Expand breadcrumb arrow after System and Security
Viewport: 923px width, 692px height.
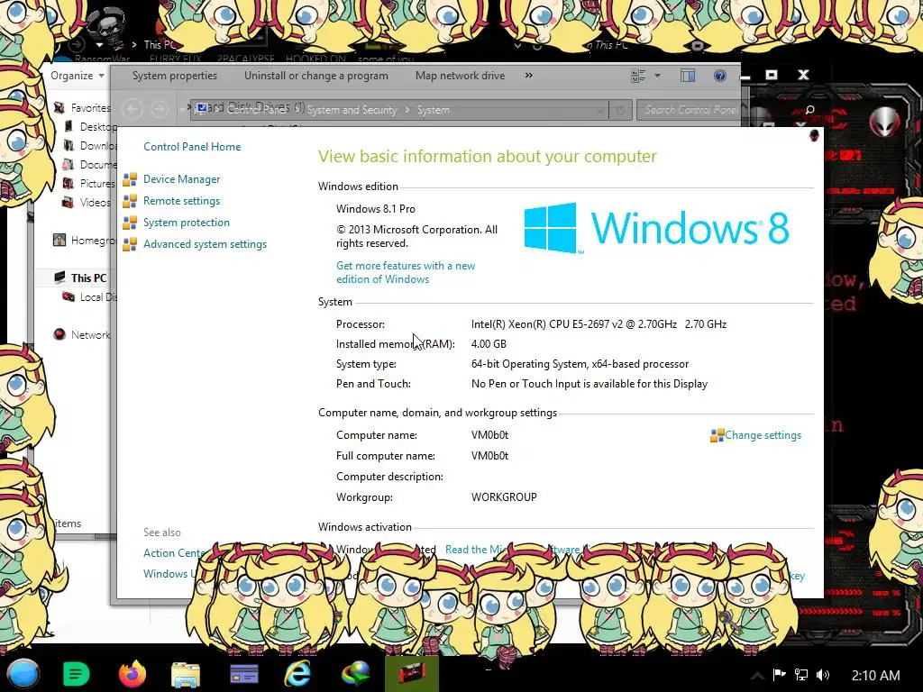click(407, 110)
